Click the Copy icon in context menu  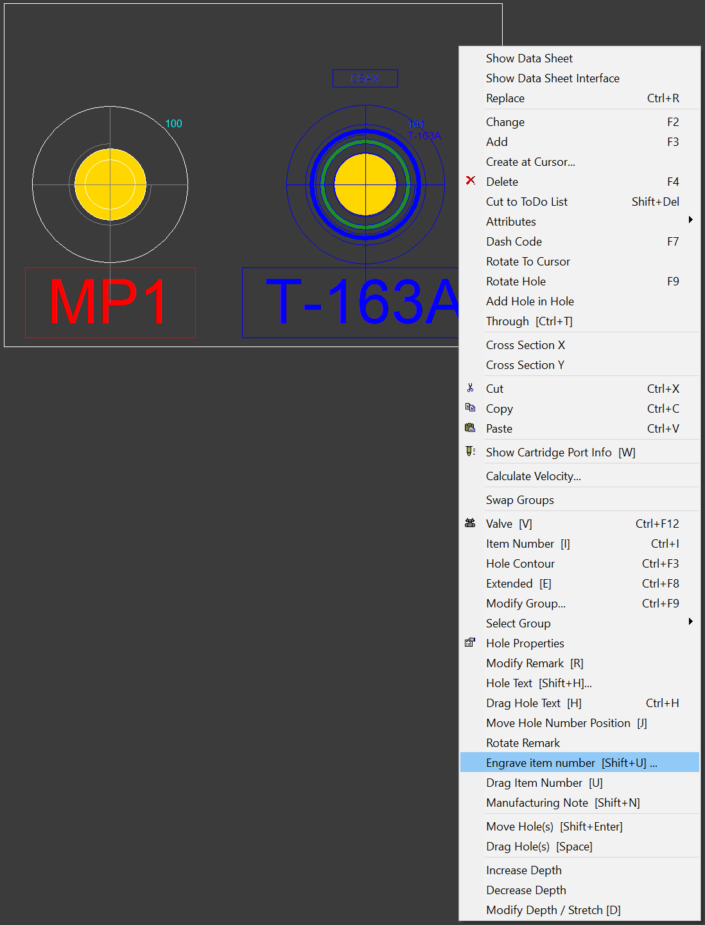(x=471, y=408)
